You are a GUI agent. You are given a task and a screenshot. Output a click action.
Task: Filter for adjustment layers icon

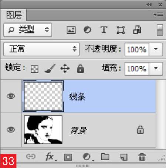[x=87, y=30]
